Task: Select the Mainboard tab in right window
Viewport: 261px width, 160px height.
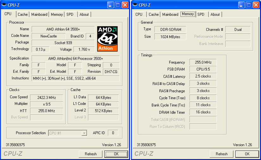Action: click(170, 14)
